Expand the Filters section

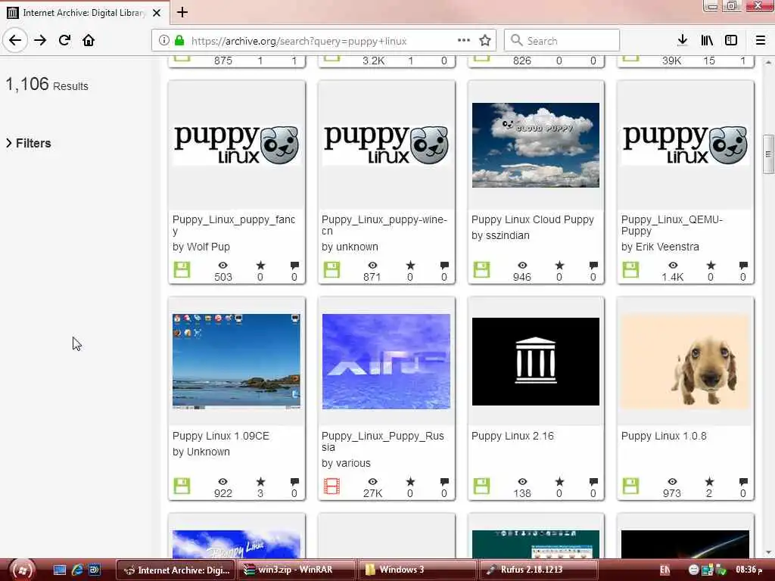(x=29, y=143)
